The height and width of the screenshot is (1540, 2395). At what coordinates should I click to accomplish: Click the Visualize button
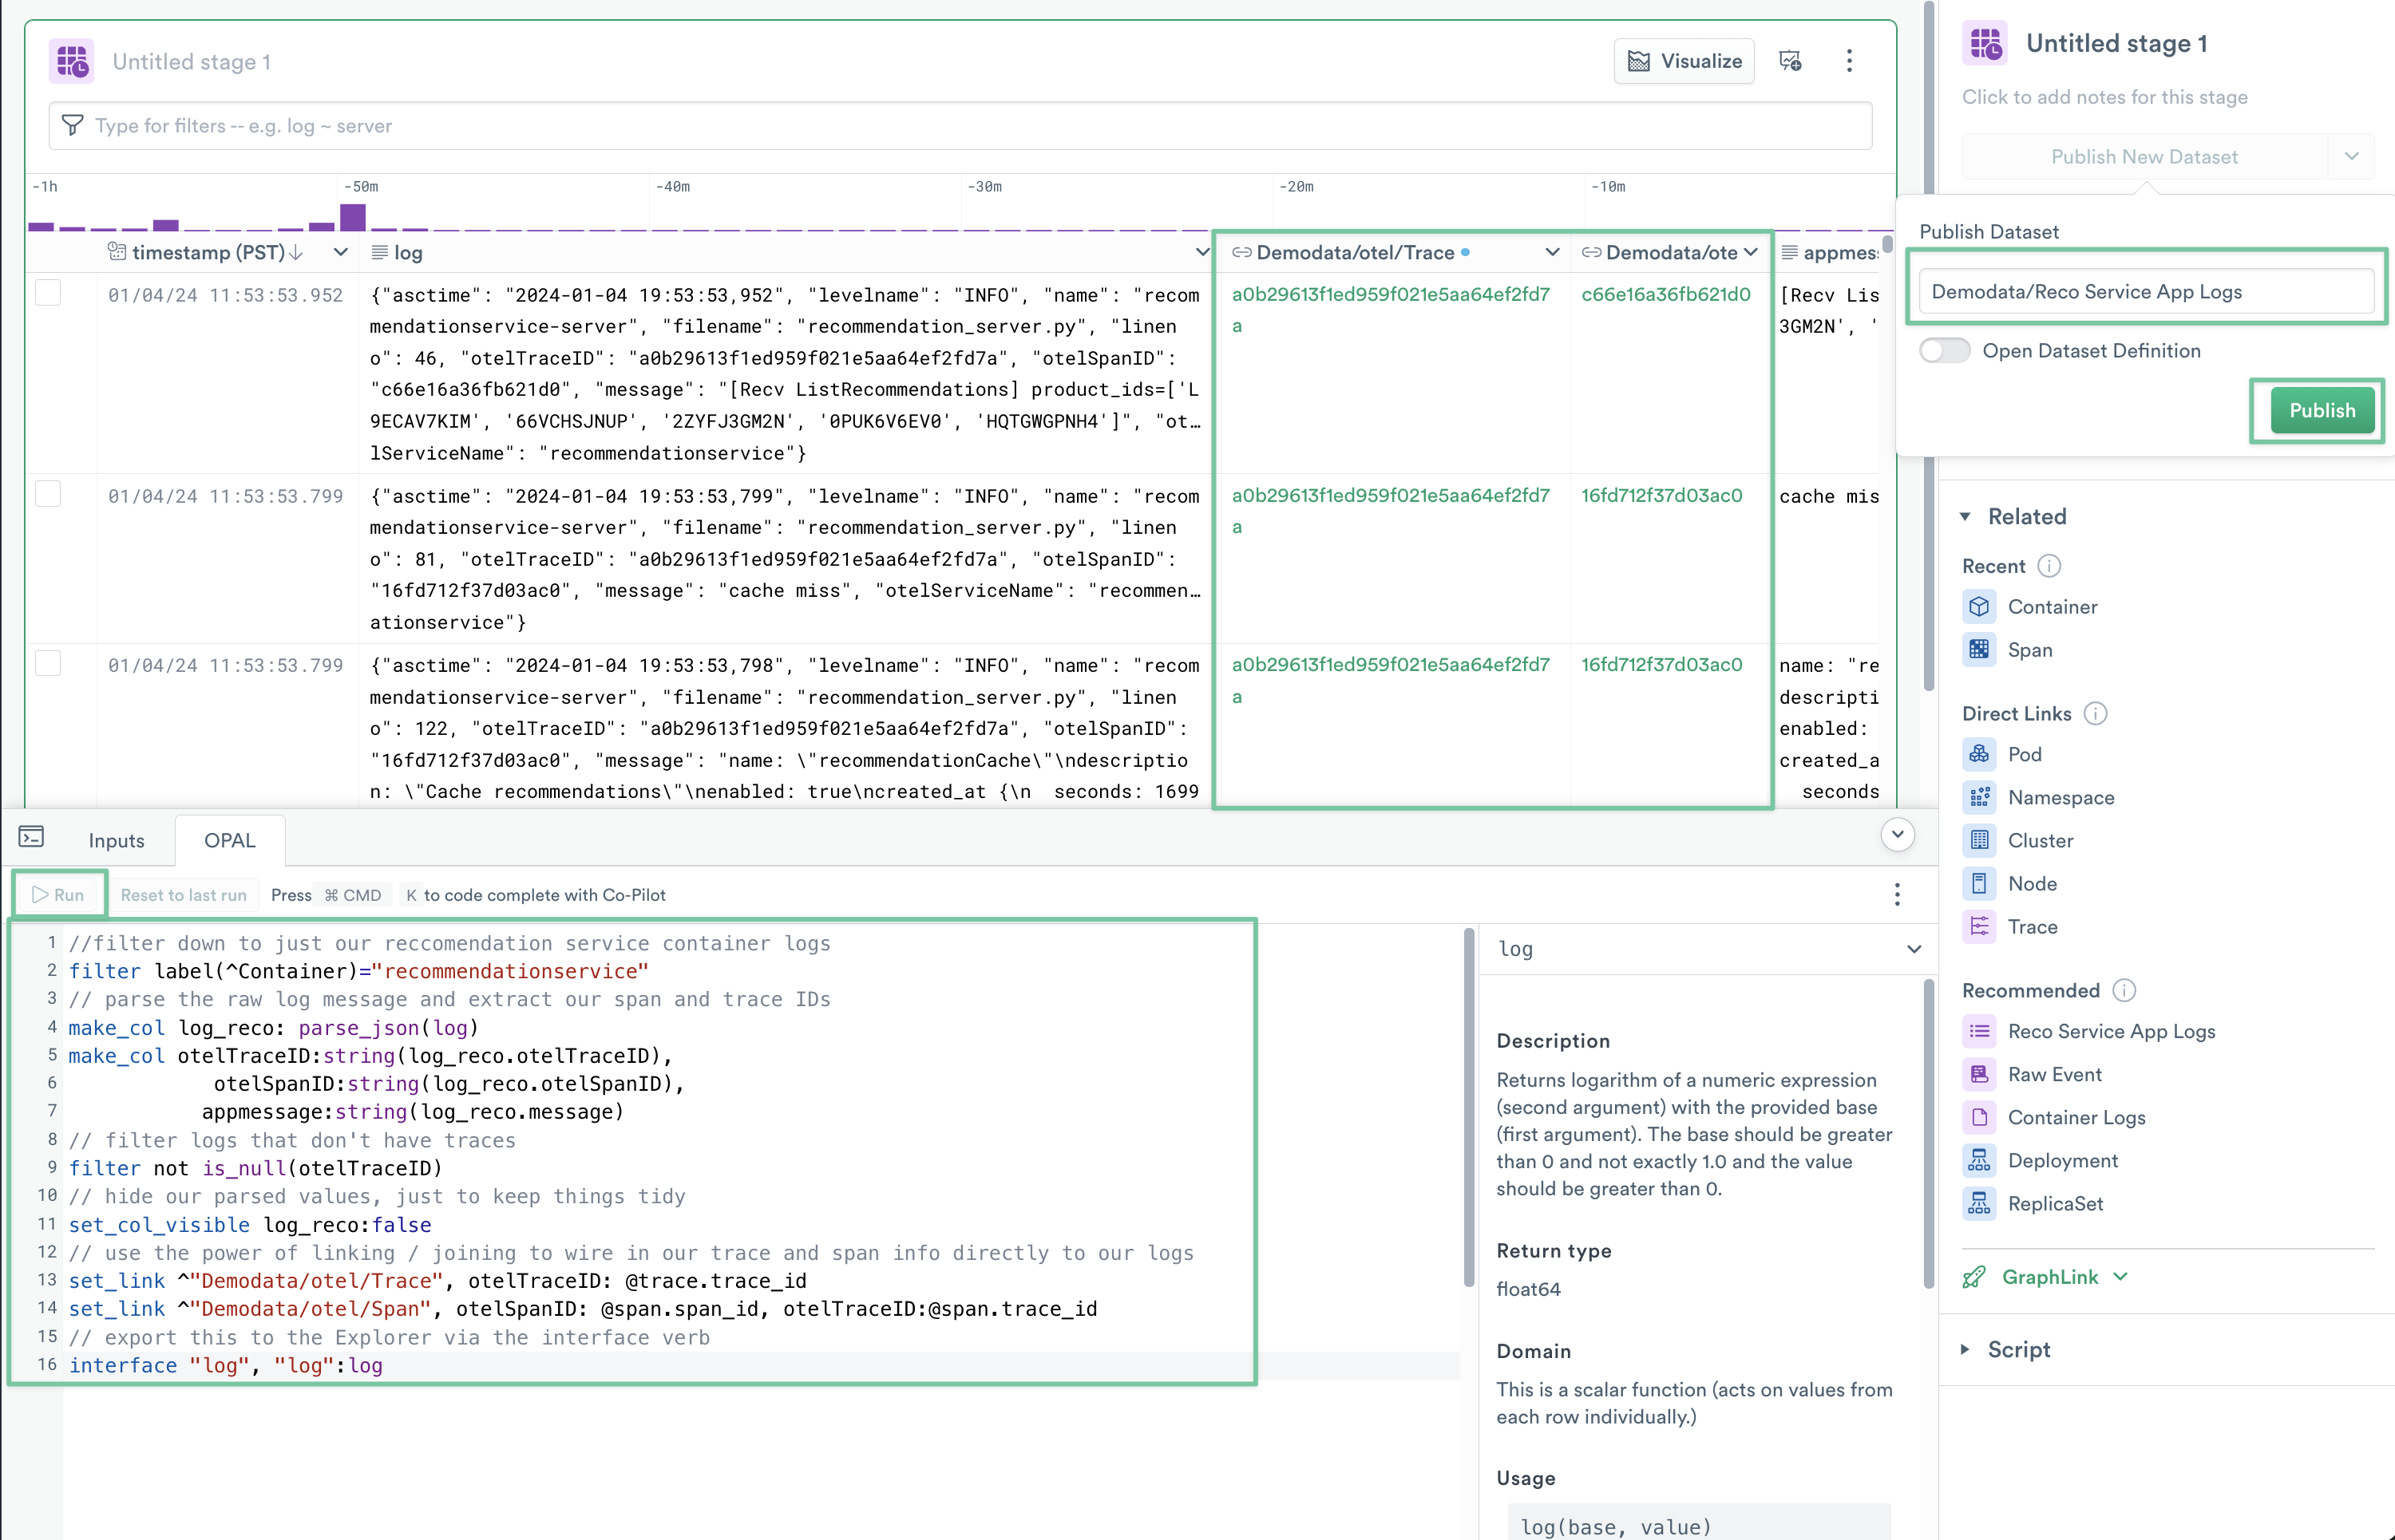click(x=1684, y=61)
